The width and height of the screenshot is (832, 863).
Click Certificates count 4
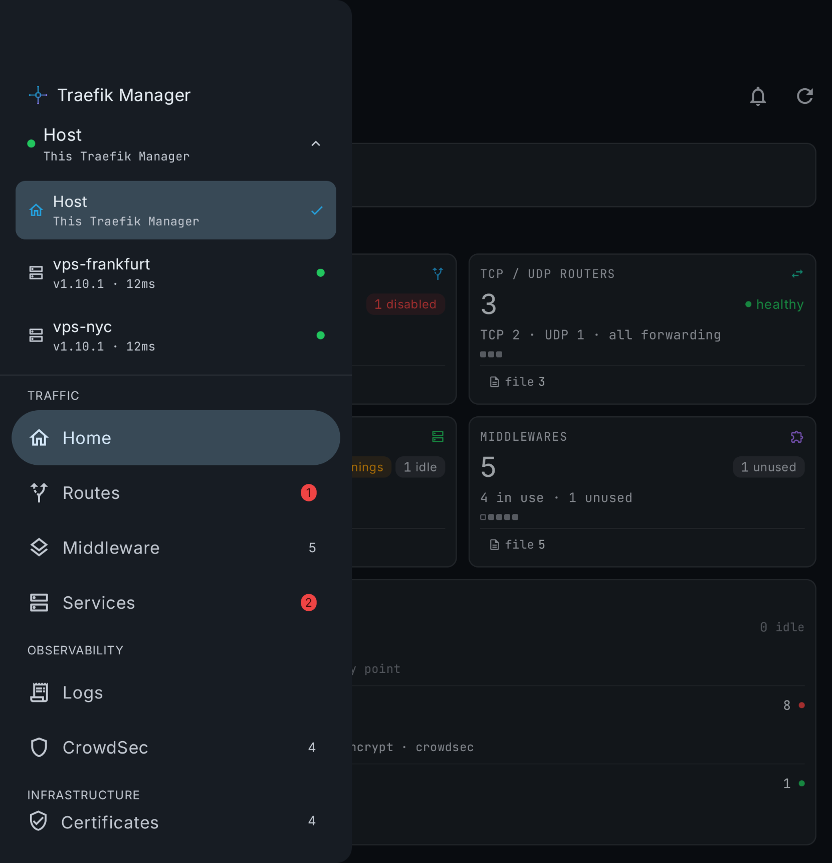[x=312, y=821]
